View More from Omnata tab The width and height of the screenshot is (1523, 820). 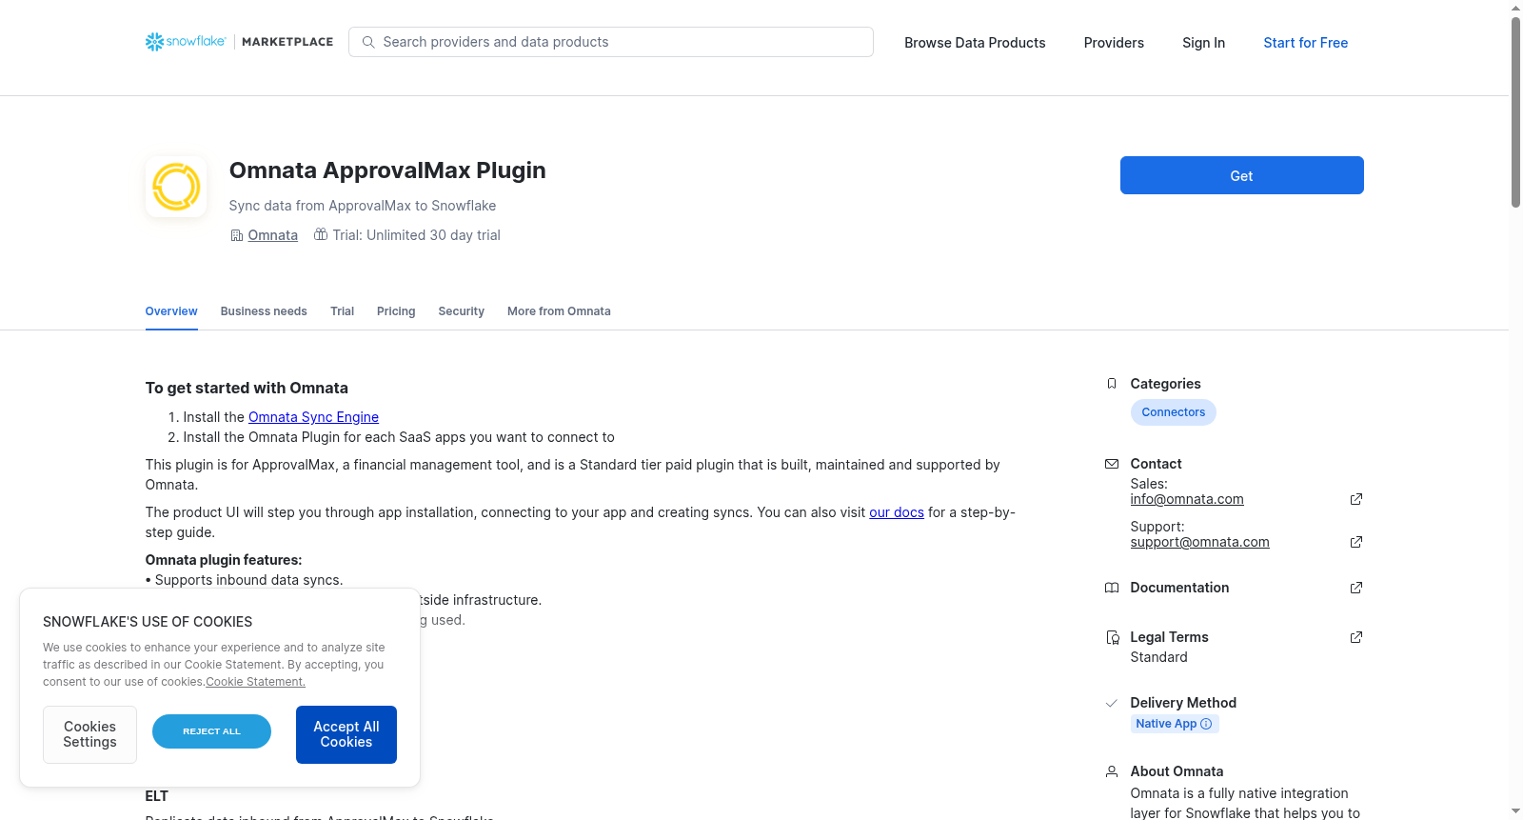click(559, 311)
